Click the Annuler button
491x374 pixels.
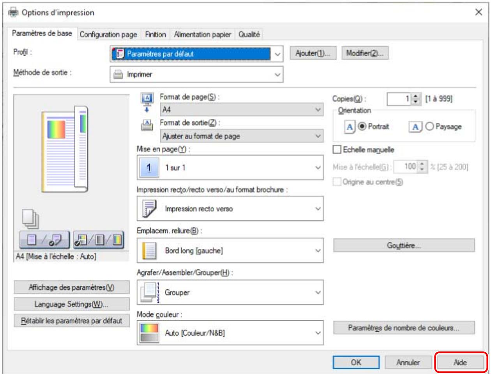408,362
